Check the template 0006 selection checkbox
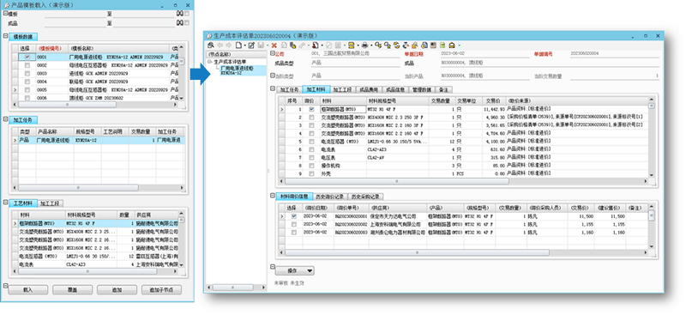 pyautogui.click(x=27, y=98)
